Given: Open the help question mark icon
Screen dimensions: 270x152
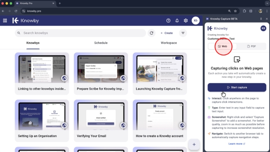Looking at the screenshot, I should (168, 21).
